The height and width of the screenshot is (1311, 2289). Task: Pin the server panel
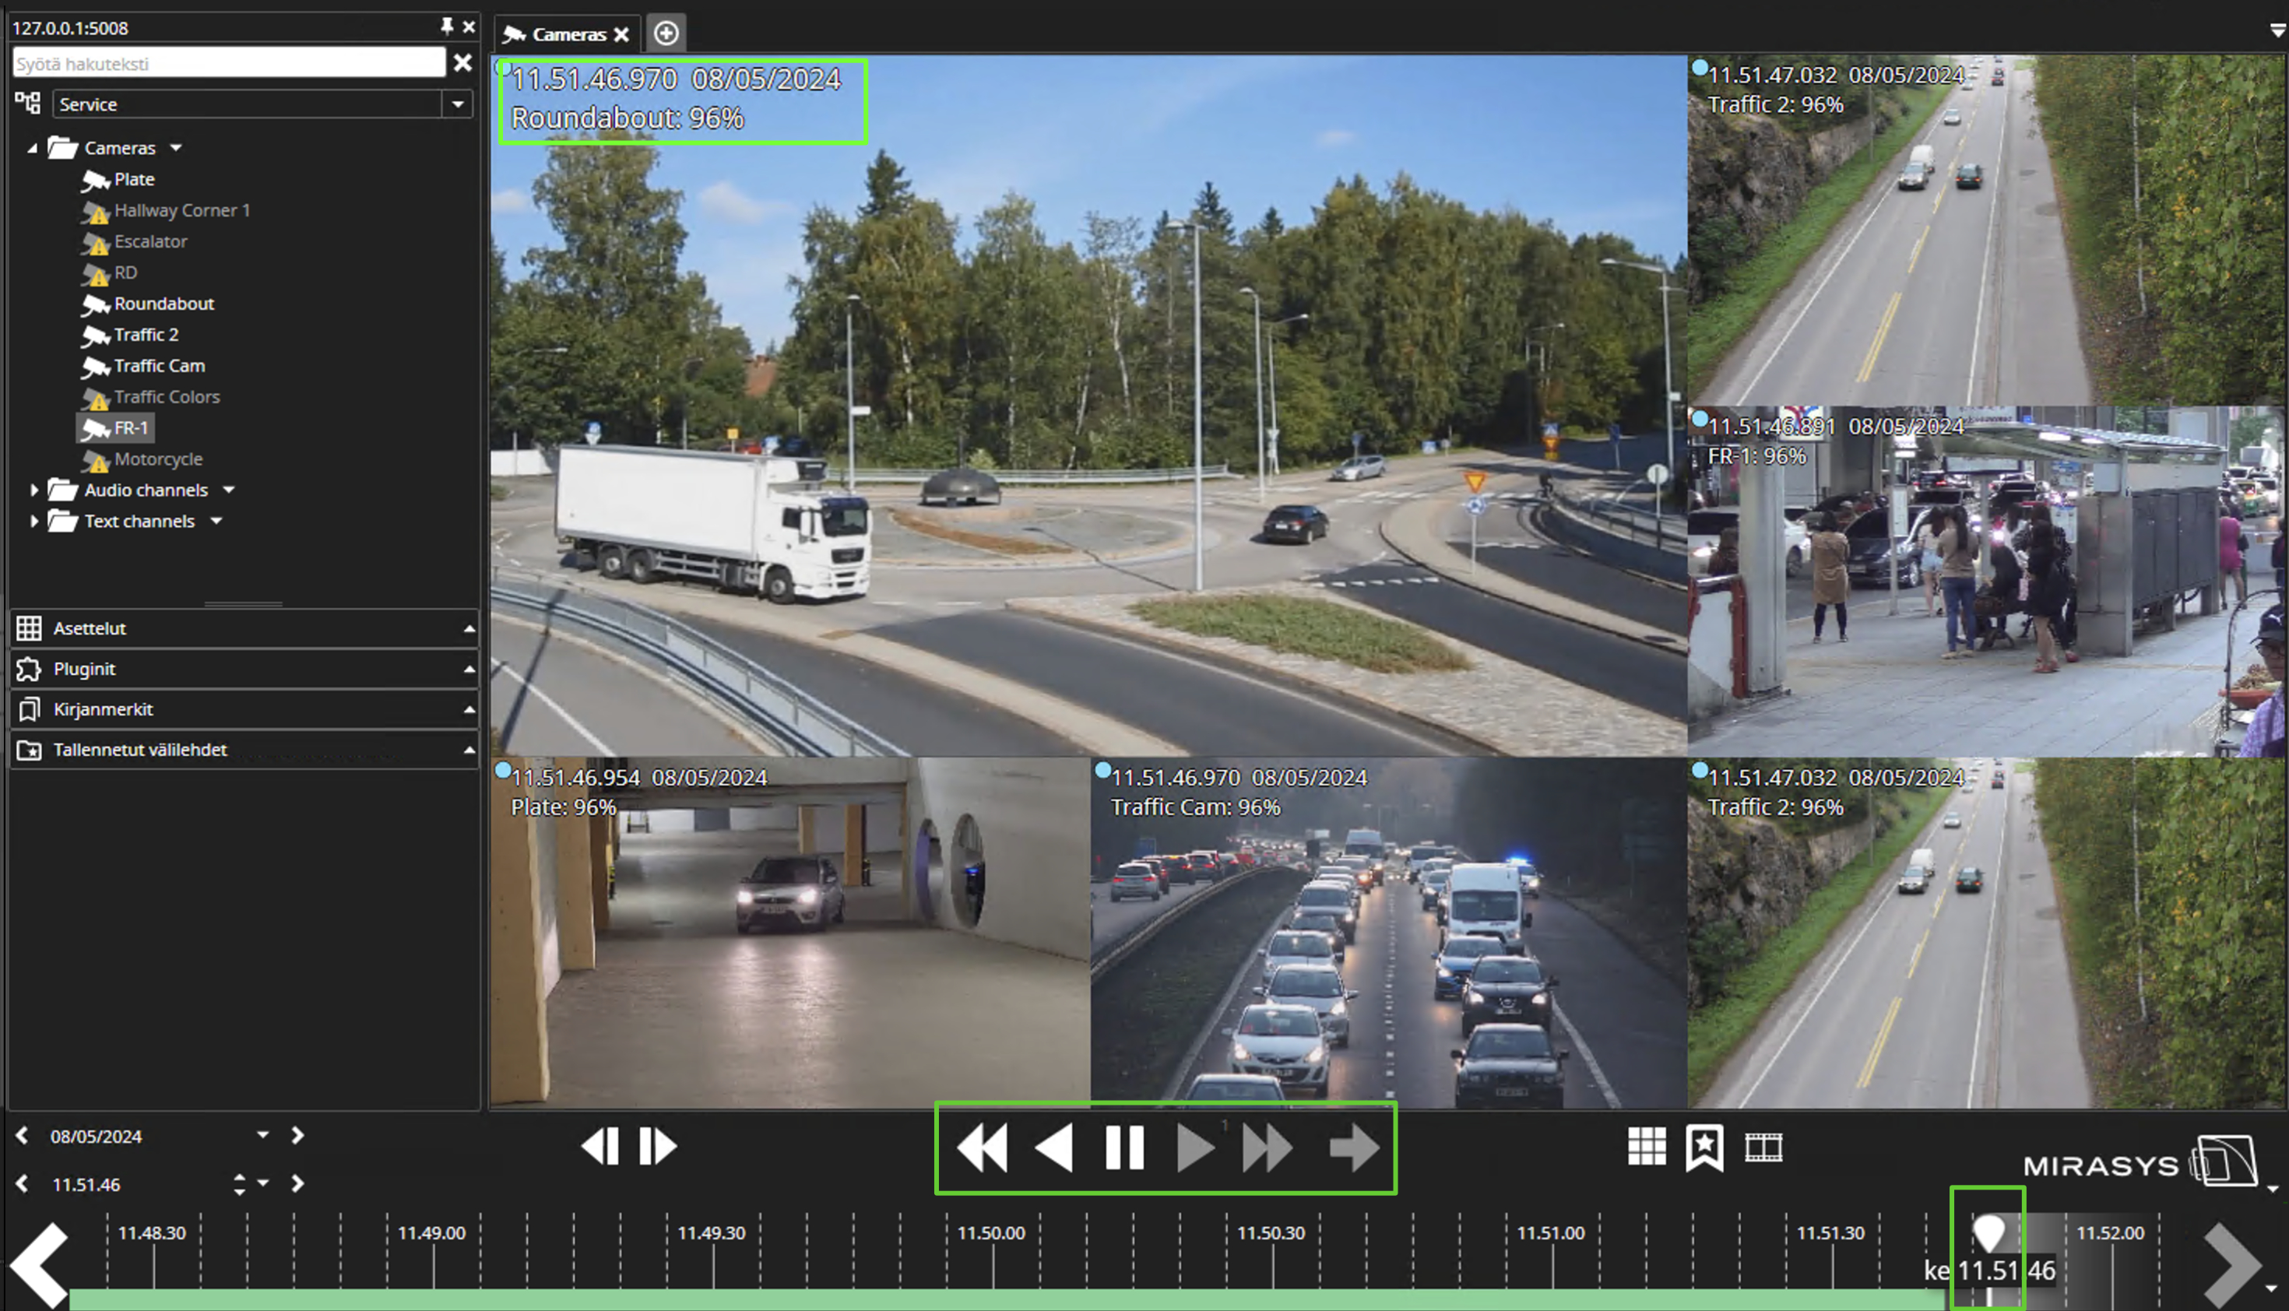447,26
